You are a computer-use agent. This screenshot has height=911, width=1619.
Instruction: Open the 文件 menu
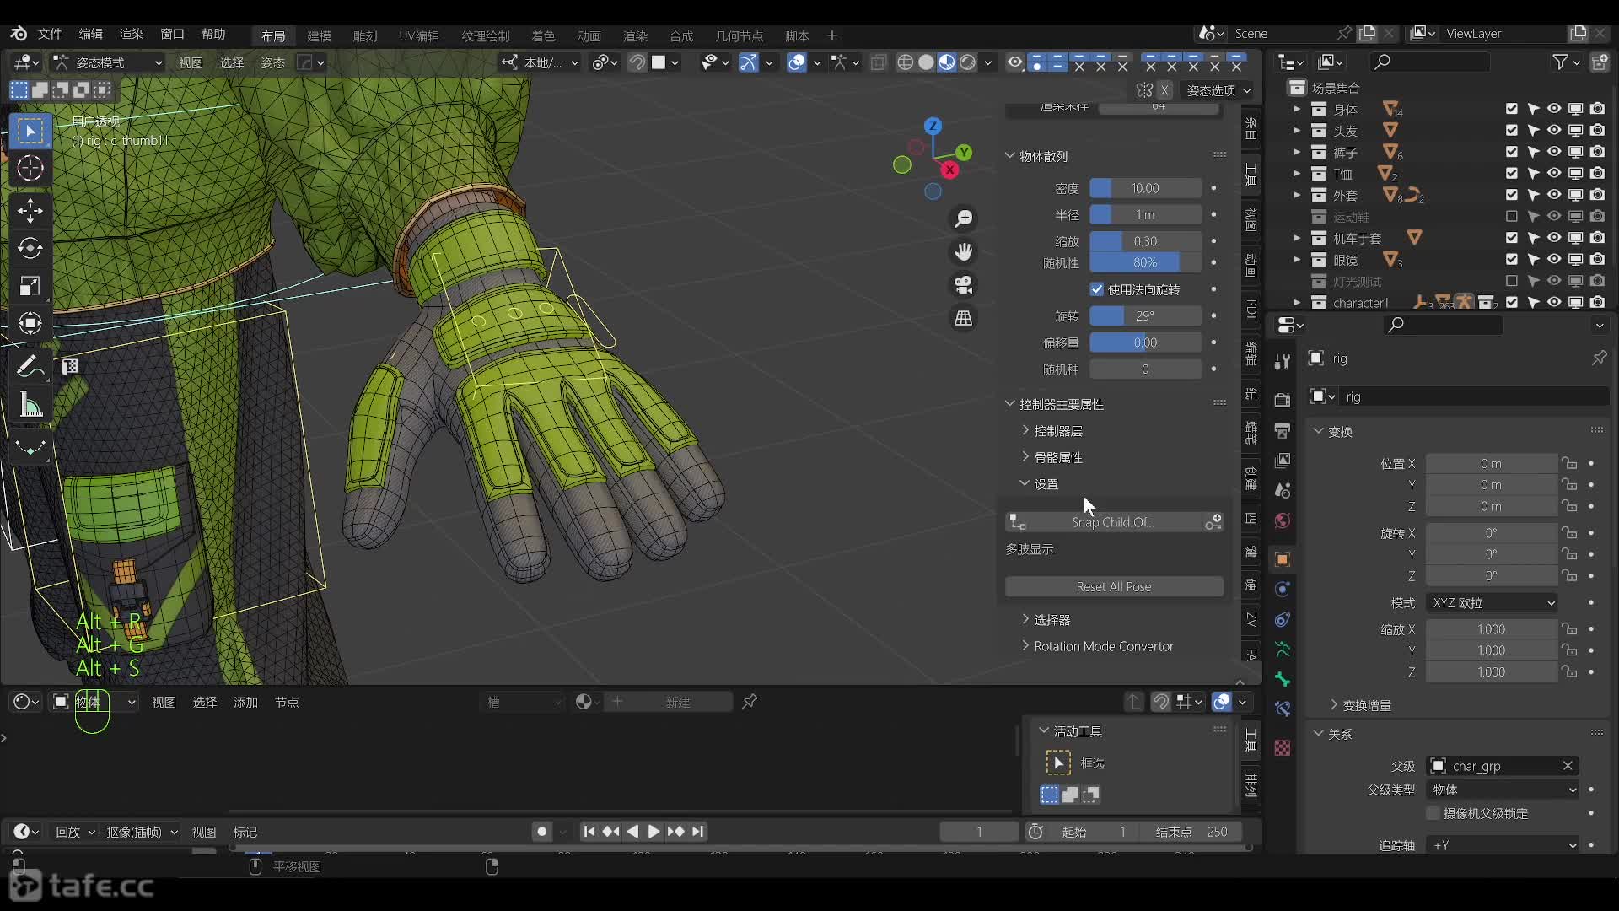click(x=50, y=34)
